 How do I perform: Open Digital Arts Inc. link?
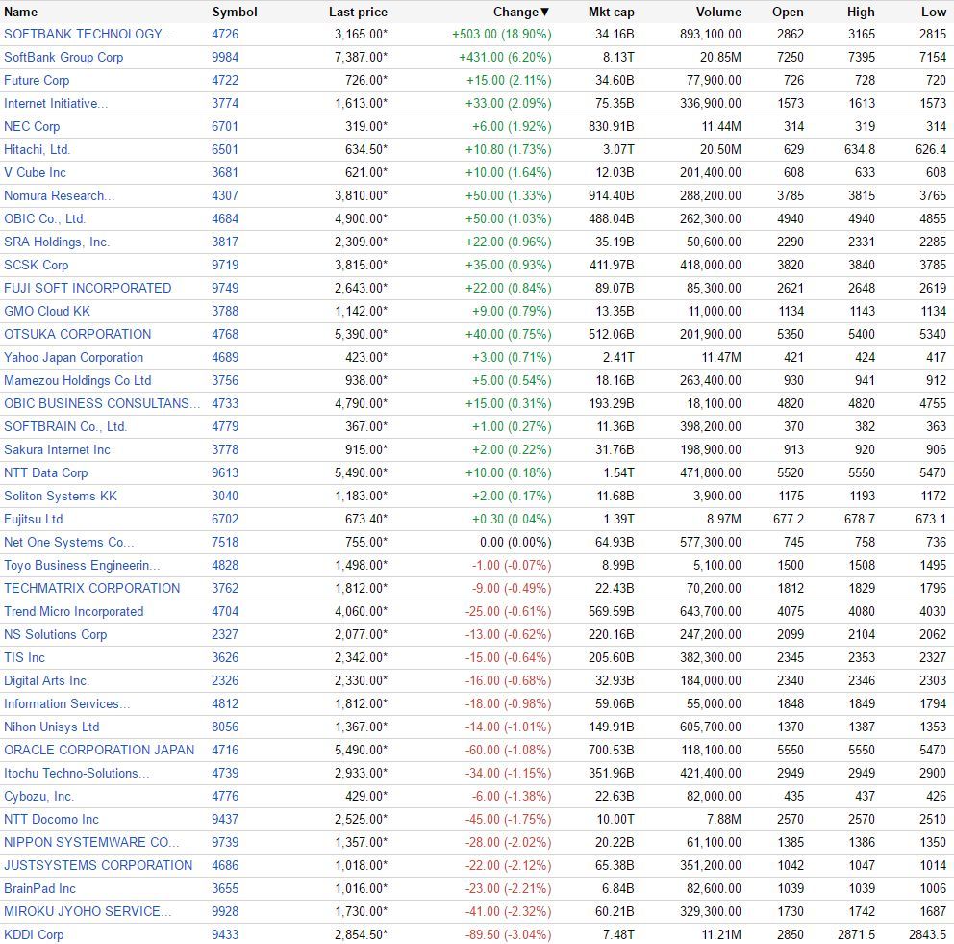46,681
